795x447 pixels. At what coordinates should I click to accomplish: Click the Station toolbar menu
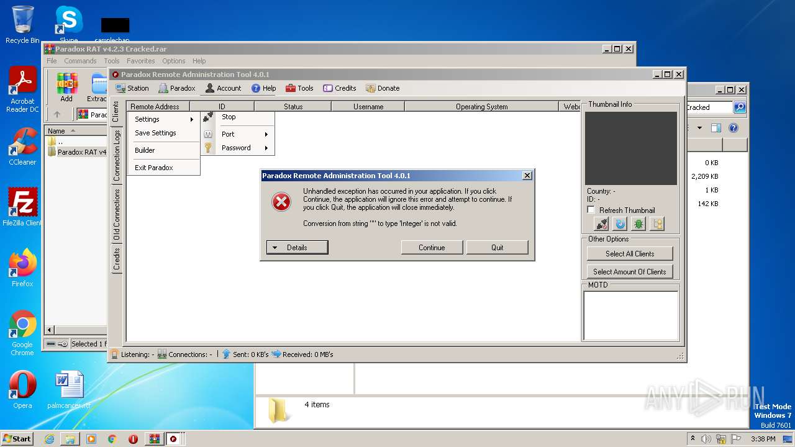click(x=132, y=88)
